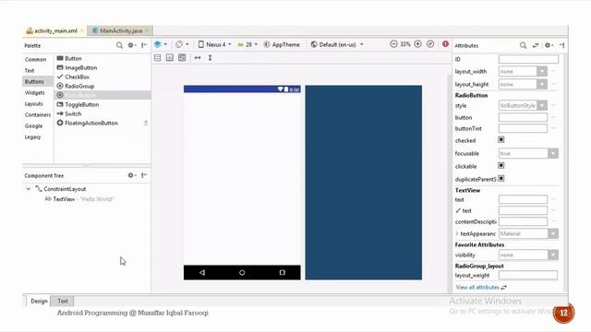The image size is (591, 332).
Task: Open the layout_height dropdown
Action: tap(542, 84)
